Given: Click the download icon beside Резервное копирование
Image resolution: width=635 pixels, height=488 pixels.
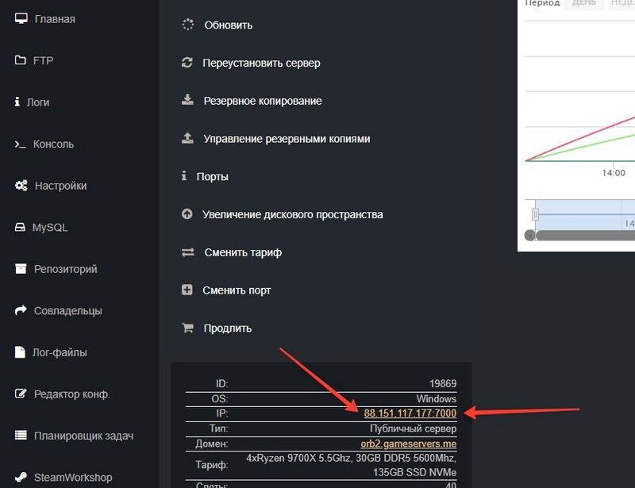Looking at the screenshot, I should pyautogui.click(x=187, y=100).
